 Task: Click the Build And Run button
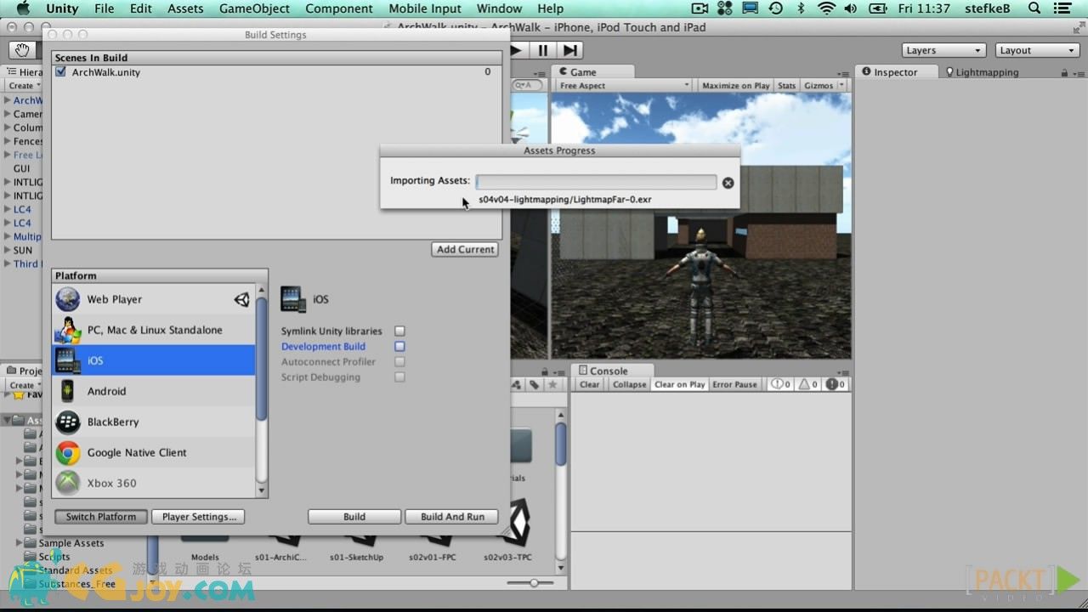(452, 517)
